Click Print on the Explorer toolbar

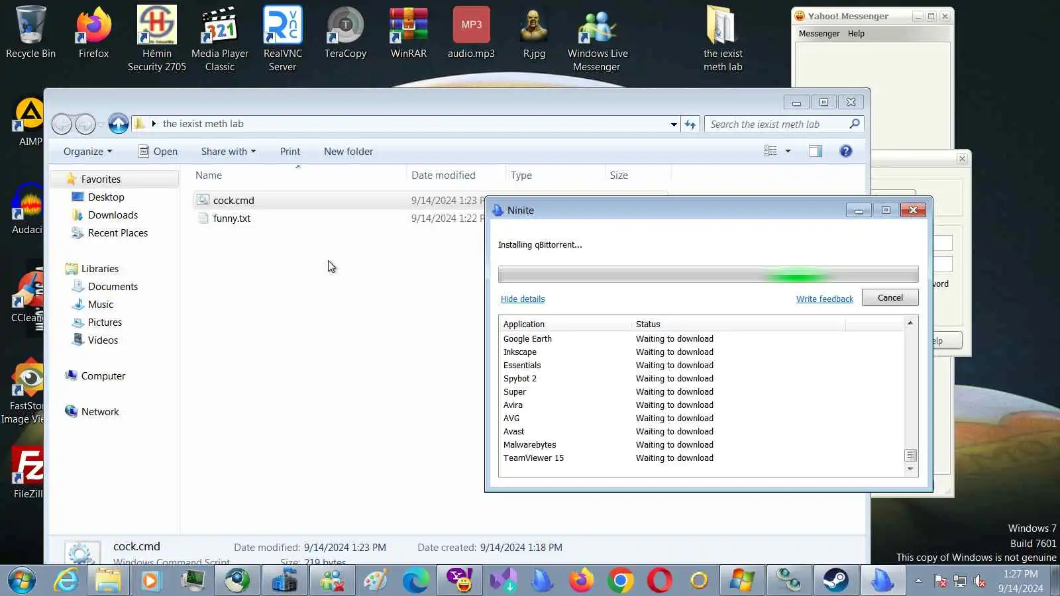290,151
